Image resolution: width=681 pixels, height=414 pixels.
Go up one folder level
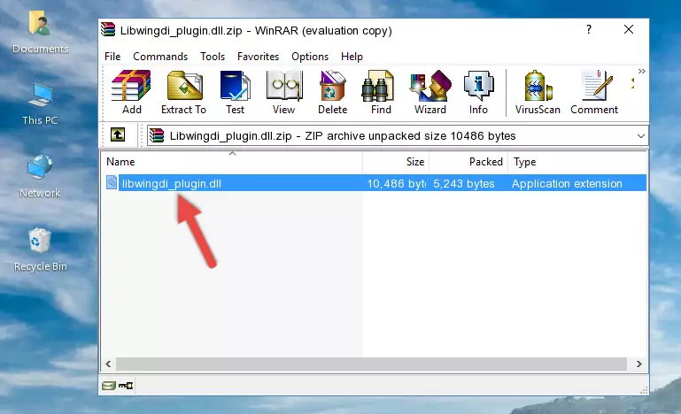tap(118, 135)
